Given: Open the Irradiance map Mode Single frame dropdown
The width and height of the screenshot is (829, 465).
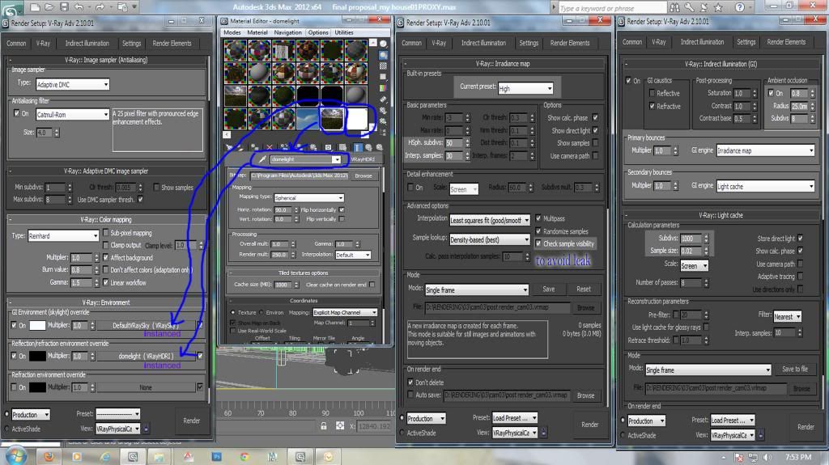Looking at the screenshot, I should pyautogui.click(x=476, y=290).
